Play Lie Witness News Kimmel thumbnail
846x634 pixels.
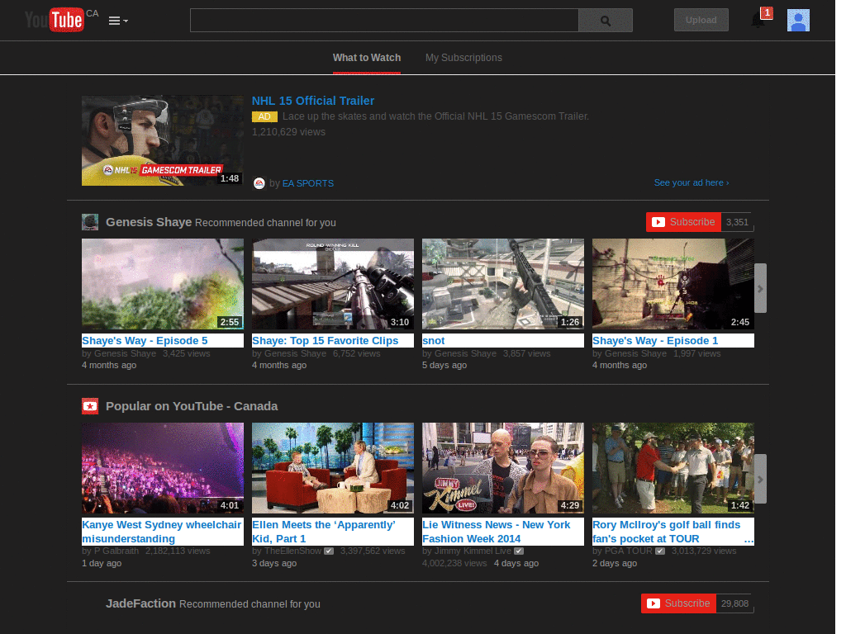[x=503, y=468]
